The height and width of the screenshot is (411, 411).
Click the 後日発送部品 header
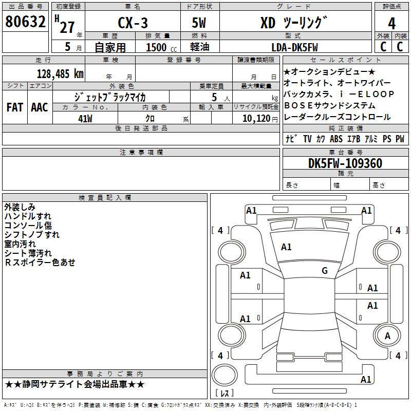pyautogui.click(x=141, y=128)
